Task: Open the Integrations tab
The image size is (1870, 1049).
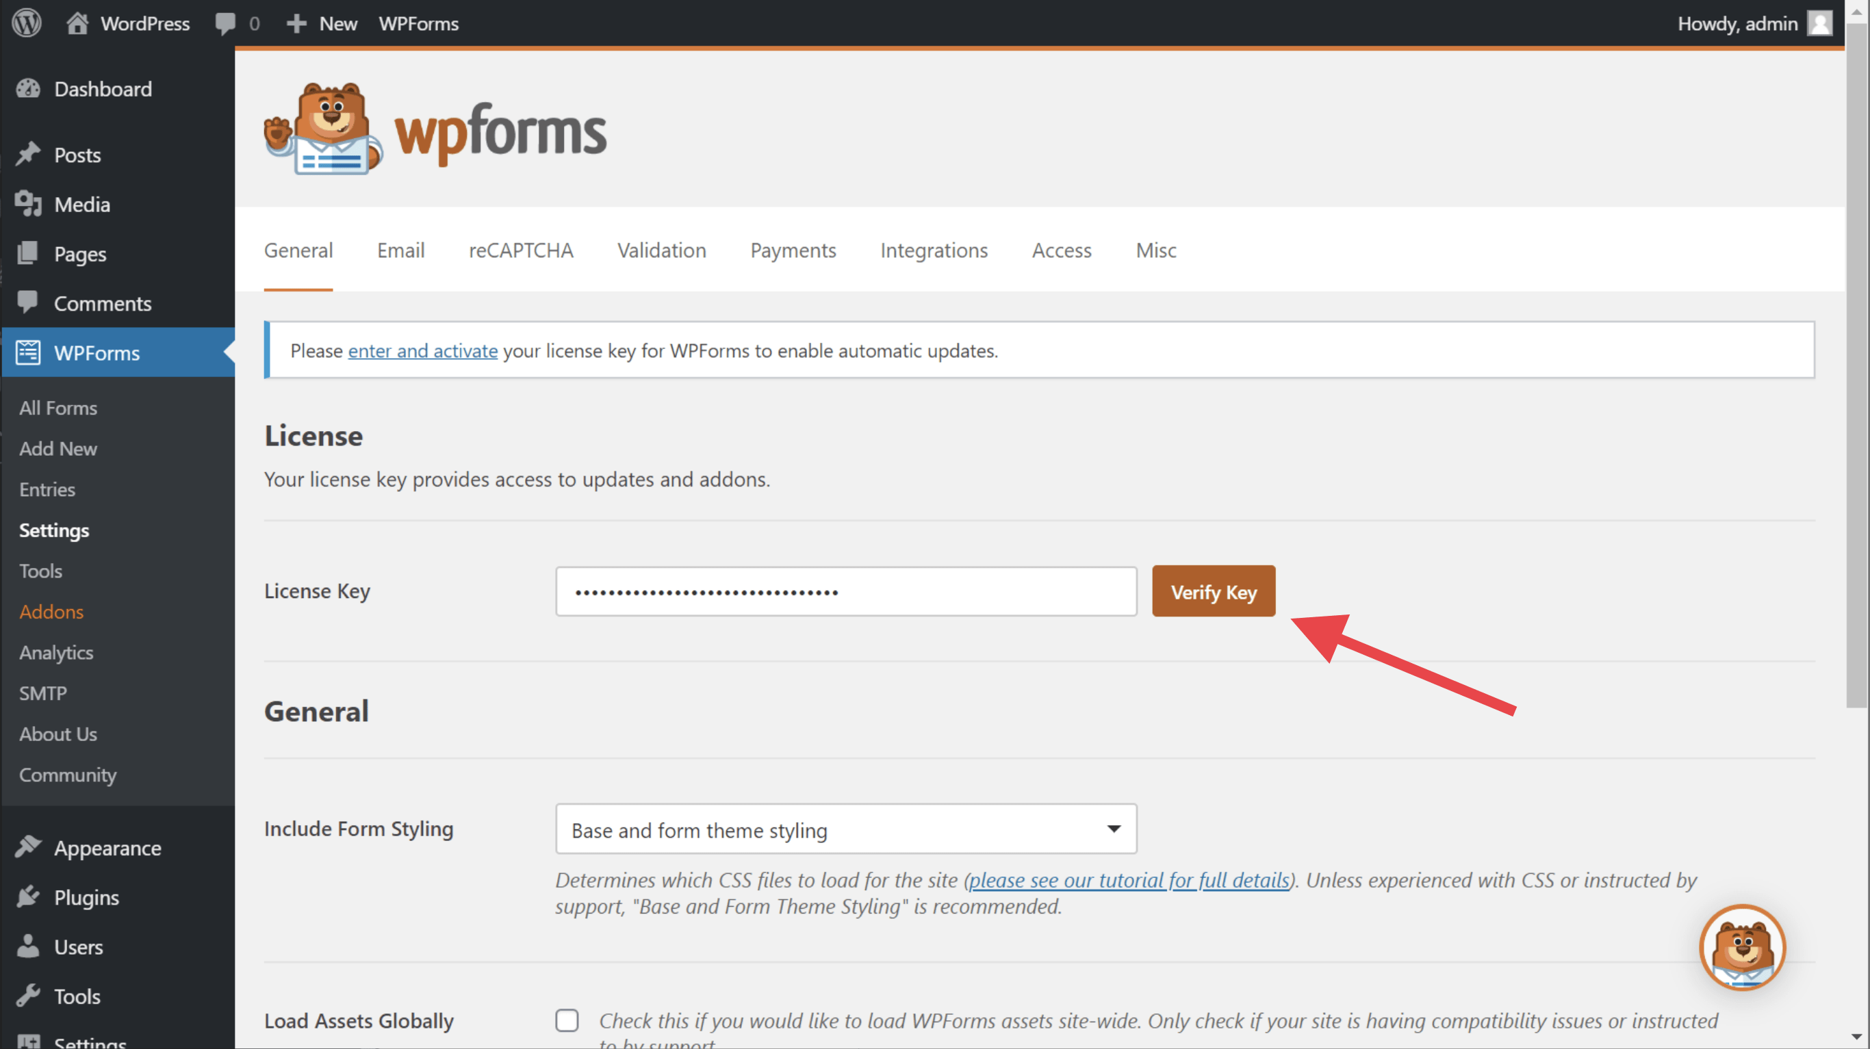Action: (x=934, y=250)
